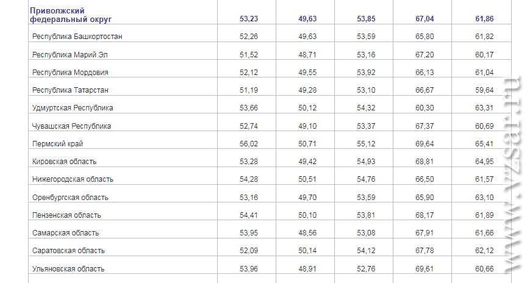Click the 56,02 value for Пермский край
Screen dimensions: 530x283
point(249,144)
